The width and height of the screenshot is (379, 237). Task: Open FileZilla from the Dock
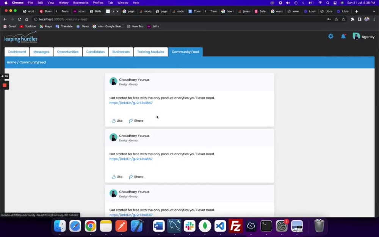coord(235,226)
